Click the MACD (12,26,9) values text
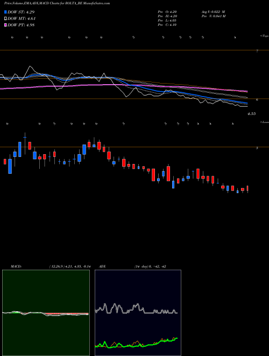 (x=70, y=266)
